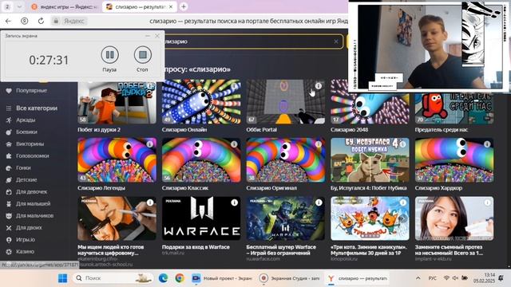The width and height of the screenshot is (511, 287).
Task: Click the Для двоих category icon
Action: click(9, 228)
